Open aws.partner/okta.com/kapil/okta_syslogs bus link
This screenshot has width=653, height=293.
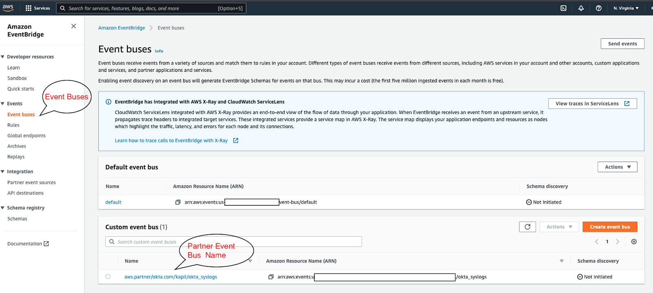coord(171,277)
